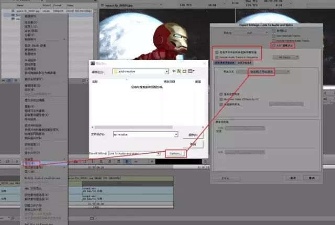Click the magnifier icon at the bottom-left of timeline

click(13, 218)
